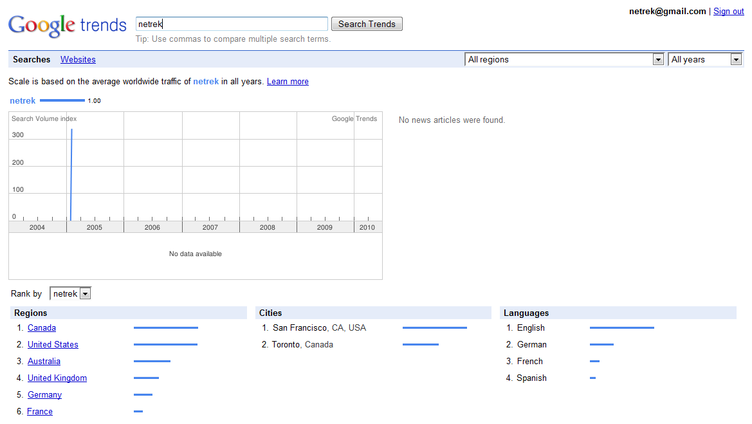Viewport: 752px width, 424px height.
Task: Open the France region link
Action: point(40,412)
